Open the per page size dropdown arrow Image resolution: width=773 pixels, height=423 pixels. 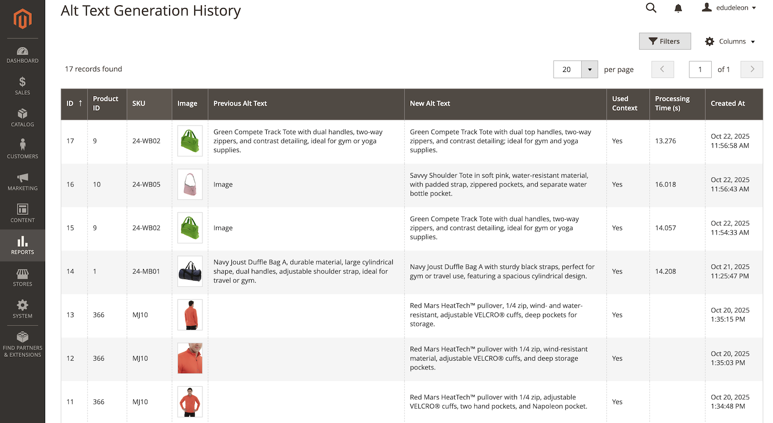(589, 70)
